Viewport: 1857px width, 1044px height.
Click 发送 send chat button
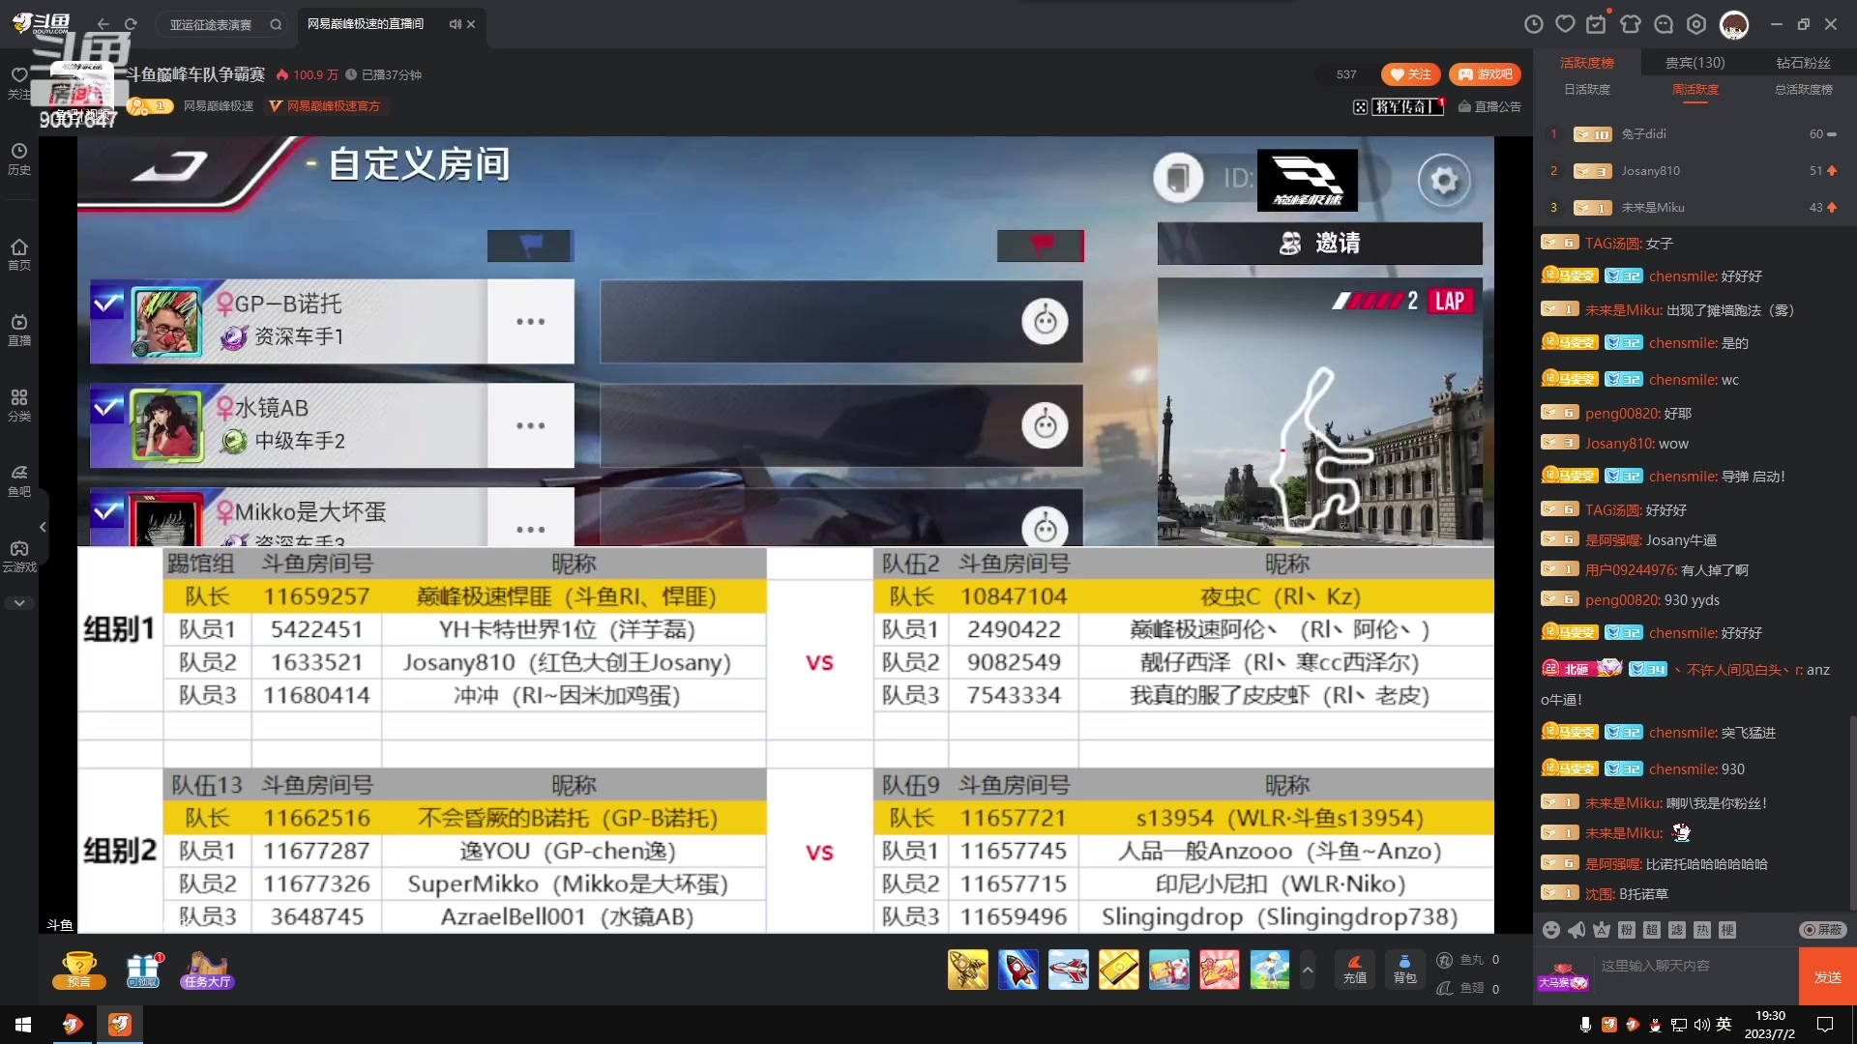[x=1828, y=977]
